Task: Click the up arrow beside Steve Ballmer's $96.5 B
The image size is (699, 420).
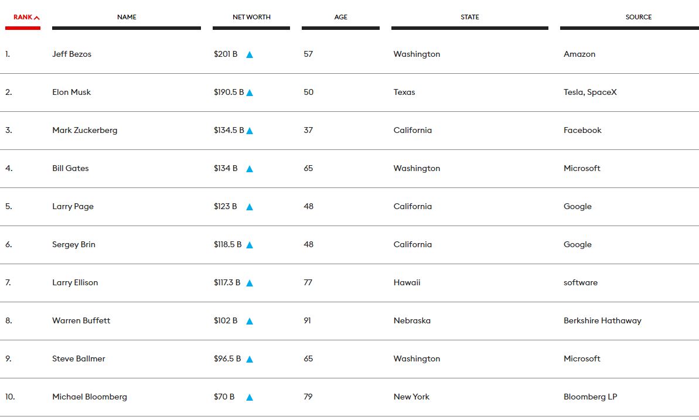Action: tap(250, 359)
